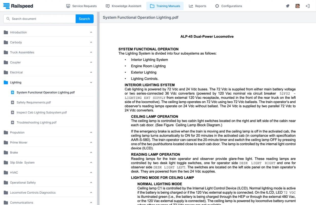Image resolution: width=316 pixels, height=205 pixels.
Task: Click the Introduction folder icon
Action: (6, 32)
